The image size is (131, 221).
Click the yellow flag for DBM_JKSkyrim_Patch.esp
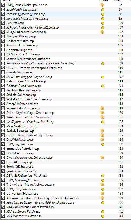103,180
